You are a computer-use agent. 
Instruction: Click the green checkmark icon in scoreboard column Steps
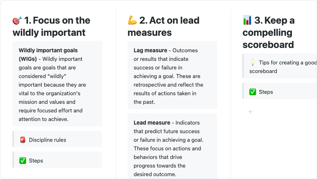point(253,92)
